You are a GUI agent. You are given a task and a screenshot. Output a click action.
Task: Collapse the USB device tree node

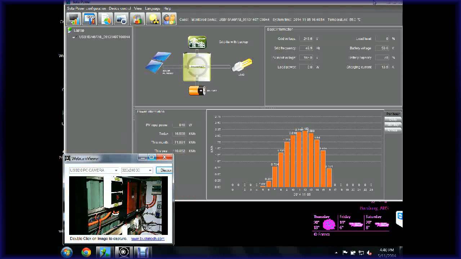(x=74, y=37)
